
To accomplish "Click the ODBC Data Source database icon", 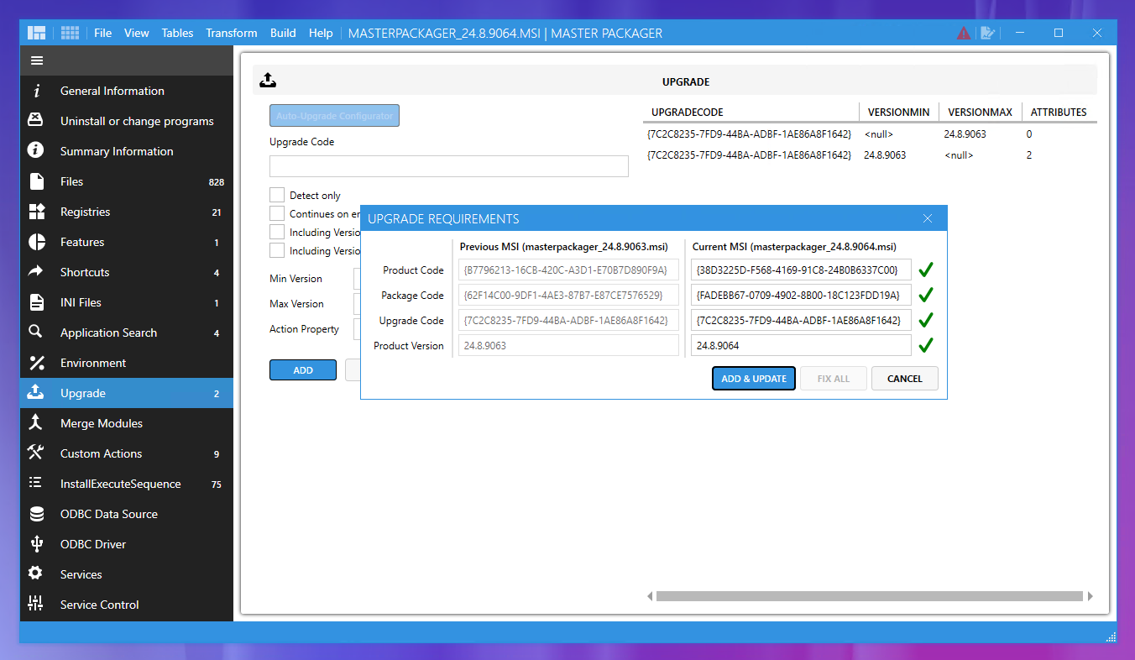I will (36, 514).
